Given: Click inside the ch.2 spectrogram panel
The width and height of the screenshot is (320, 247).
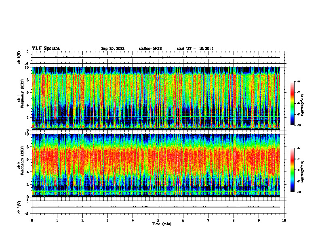Looking at the screenshot, I should pos(156,165).
